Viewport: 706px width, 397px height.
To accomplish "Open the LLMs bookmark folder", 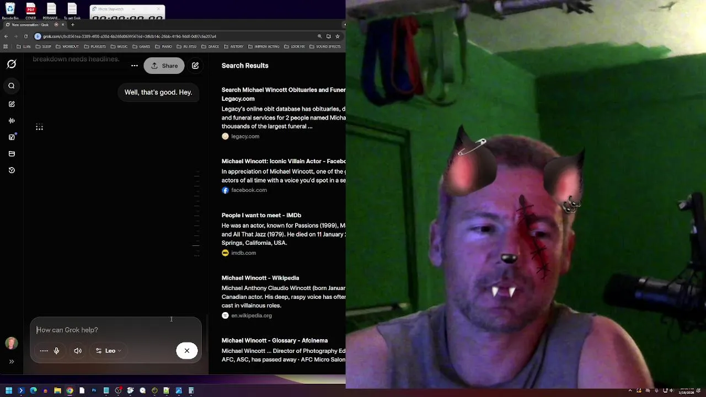I will 24,47.
